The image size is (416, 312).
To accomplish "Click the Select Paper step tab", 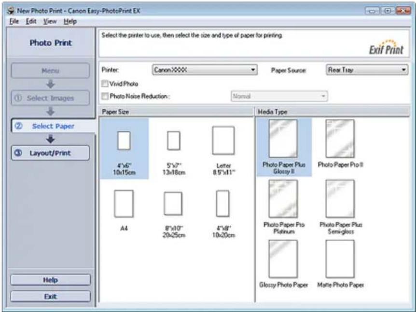I will [x=53, y=126].
